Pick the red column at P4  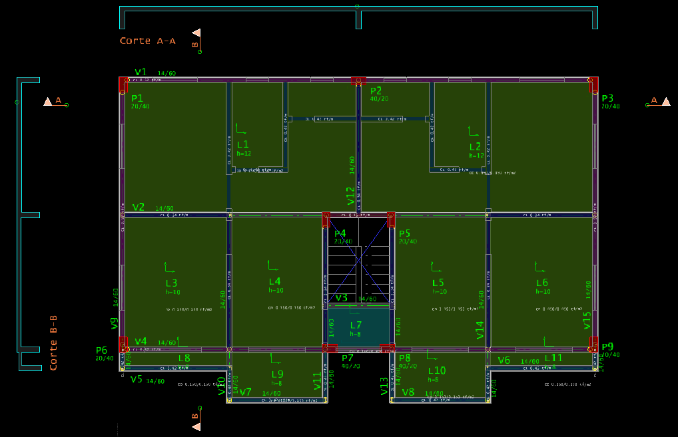pos(326,219)
